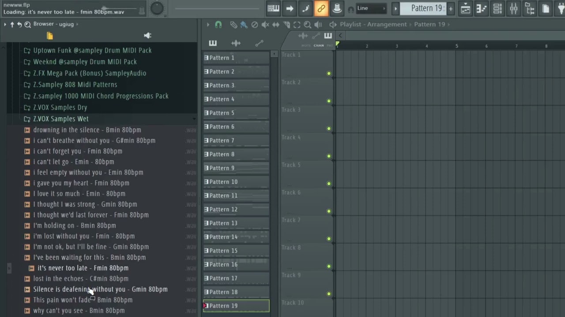This screenshot has height=317, width=565.
Task: Click the loop recording knob icon
Action: pos(337,8)
